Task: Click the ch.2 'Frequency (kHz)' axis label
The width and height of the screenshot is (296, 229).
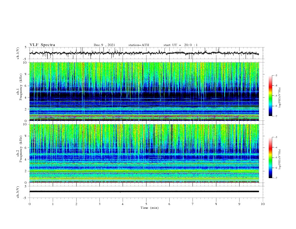Action: [21, 149]
